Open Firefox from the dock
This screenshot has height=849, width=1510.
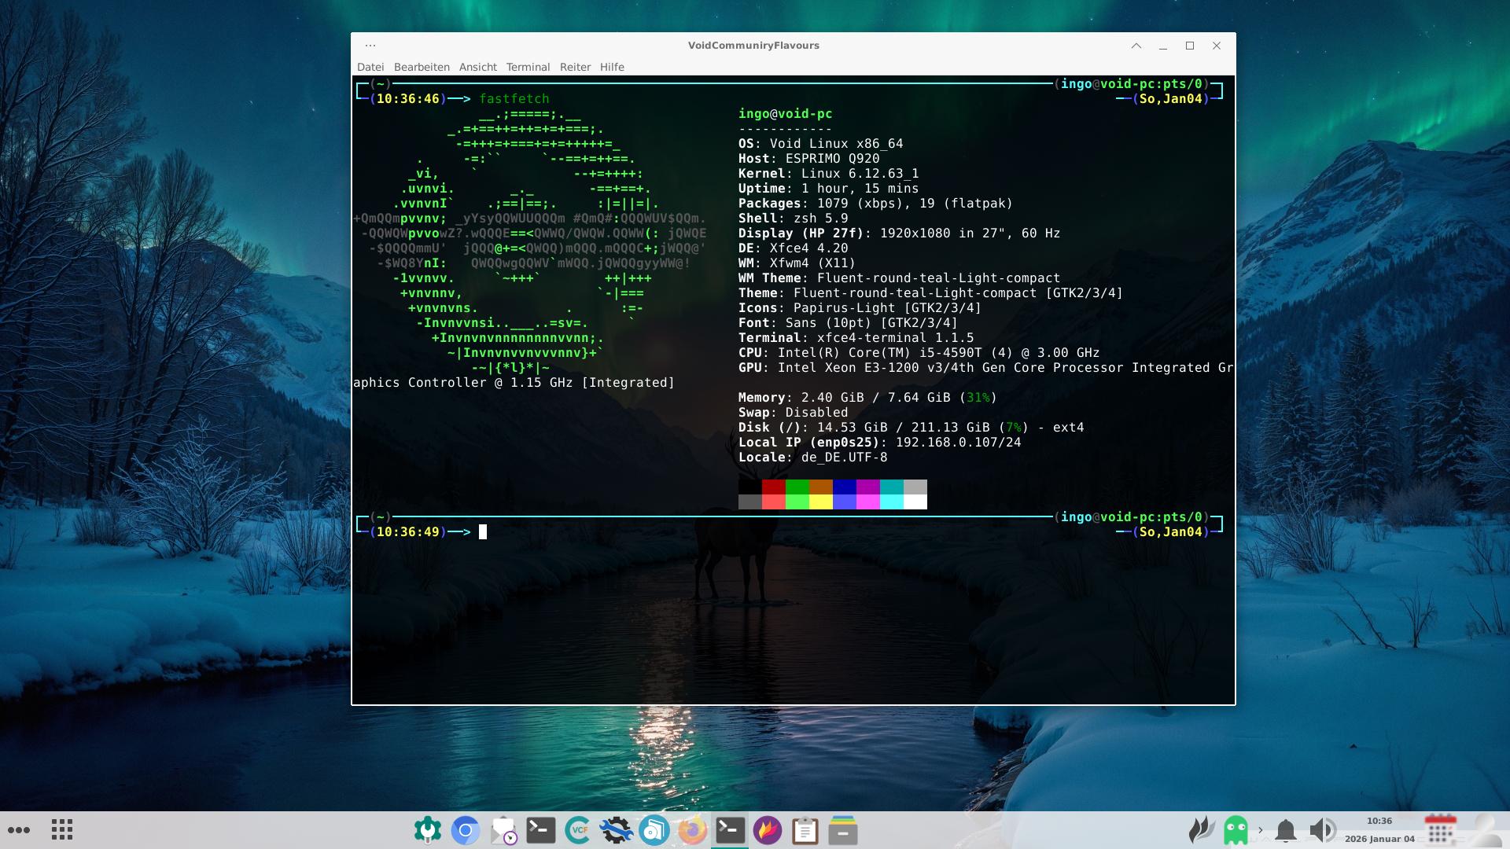[x=692, y=830]
